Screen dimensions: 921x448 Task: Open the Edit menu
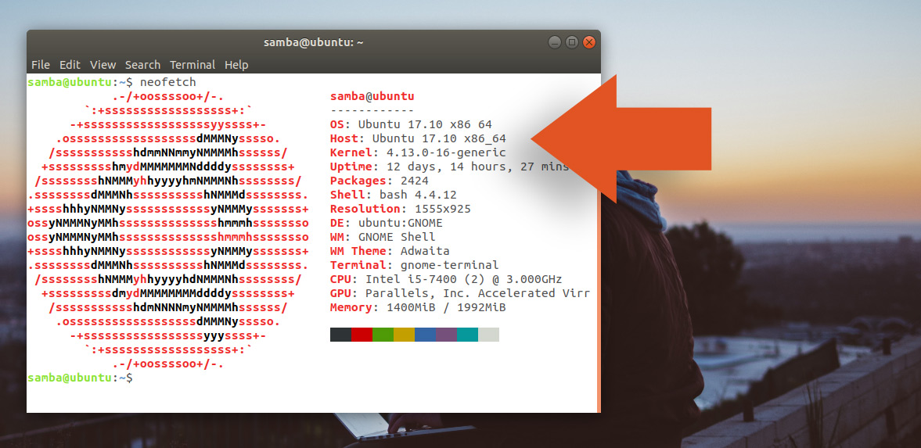point(70,65)
